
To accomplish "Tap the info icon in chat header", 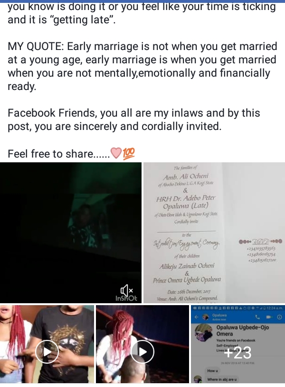I will tap(280, 317).
